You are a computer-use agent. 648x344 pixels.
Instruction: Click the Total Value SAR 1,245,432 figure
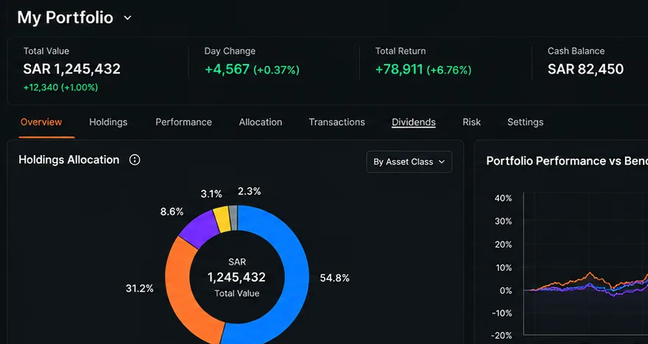[x=72, y=69]
